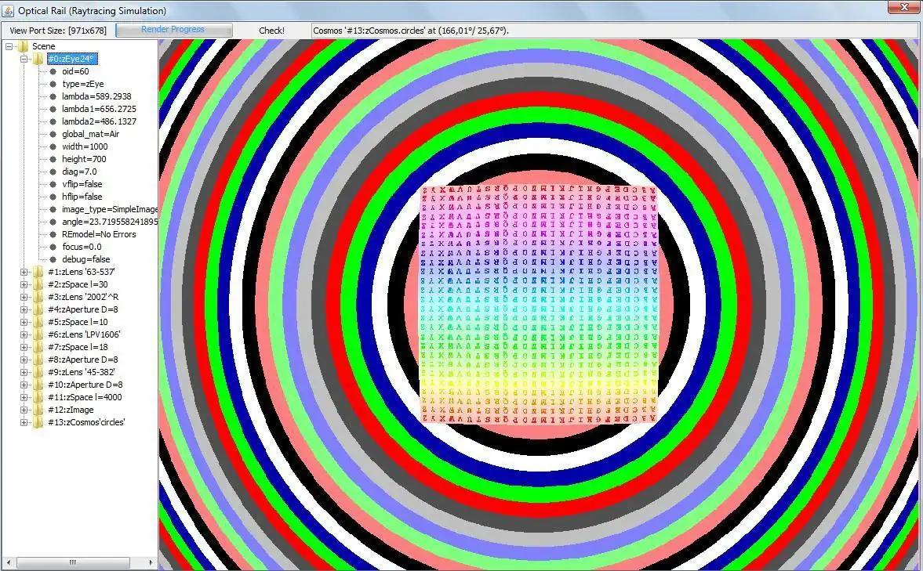Select the #9:zLens '45-382' tree item
The height and width of the screenshot is (571, 923).
click(82, 372)
